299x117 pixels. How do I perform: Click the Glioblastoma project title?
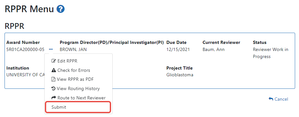(180, 75)
